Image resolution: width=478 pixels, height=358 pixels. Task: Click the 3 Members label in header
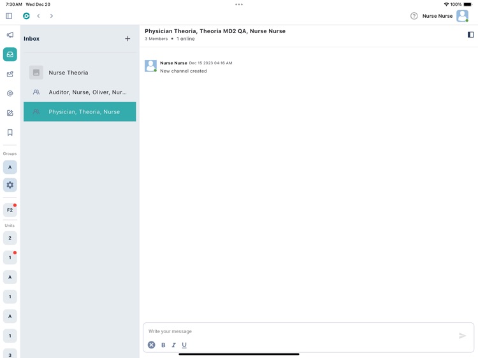coord(156,39)
